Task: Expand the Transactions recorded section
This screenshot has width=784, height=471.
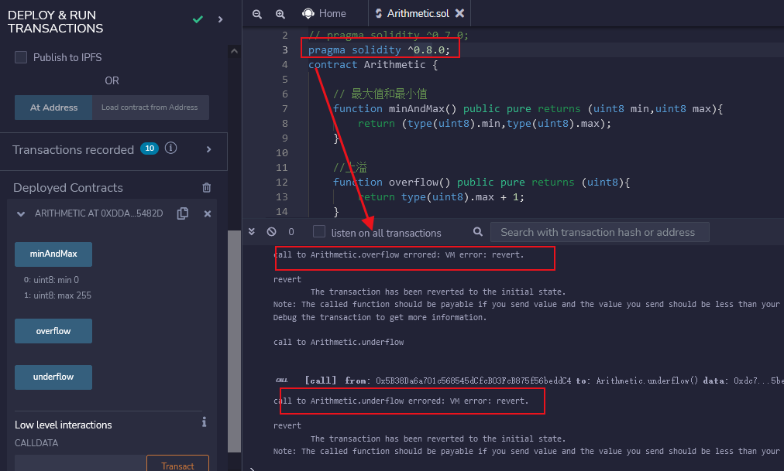Action: (208, 149)
